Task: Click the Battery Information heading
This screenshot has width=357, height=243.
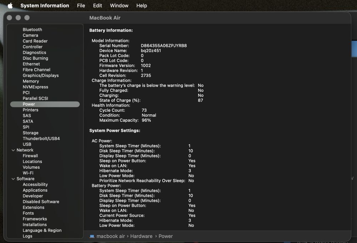Action: [111, 30]
